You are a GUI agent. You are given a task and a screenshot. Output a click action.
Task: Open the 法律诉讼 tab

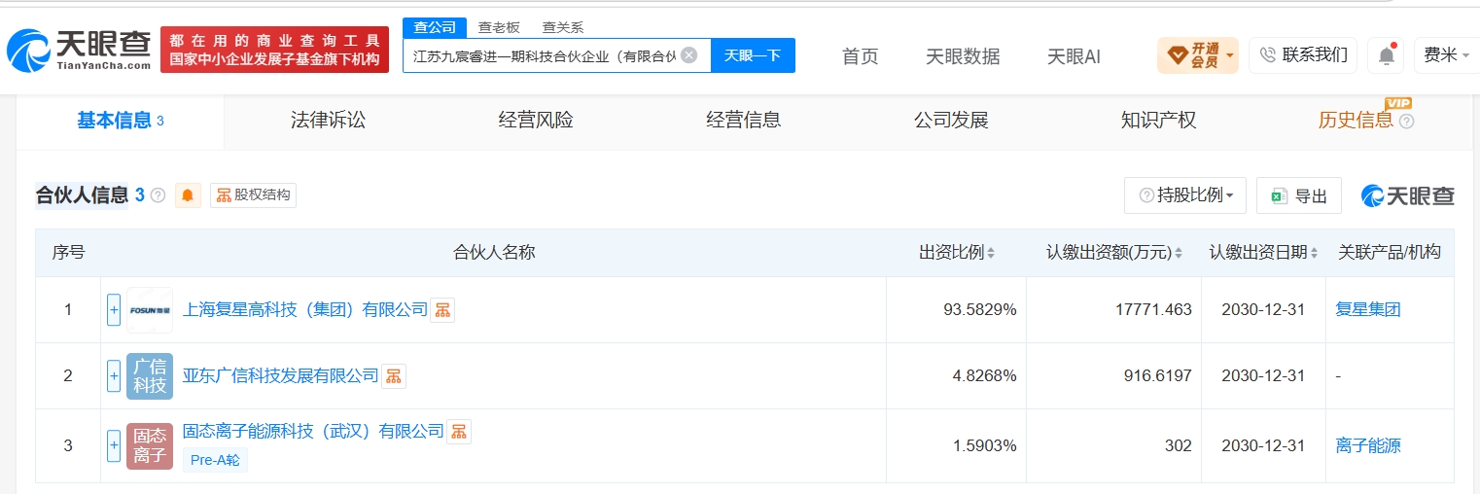click(328, 122)
